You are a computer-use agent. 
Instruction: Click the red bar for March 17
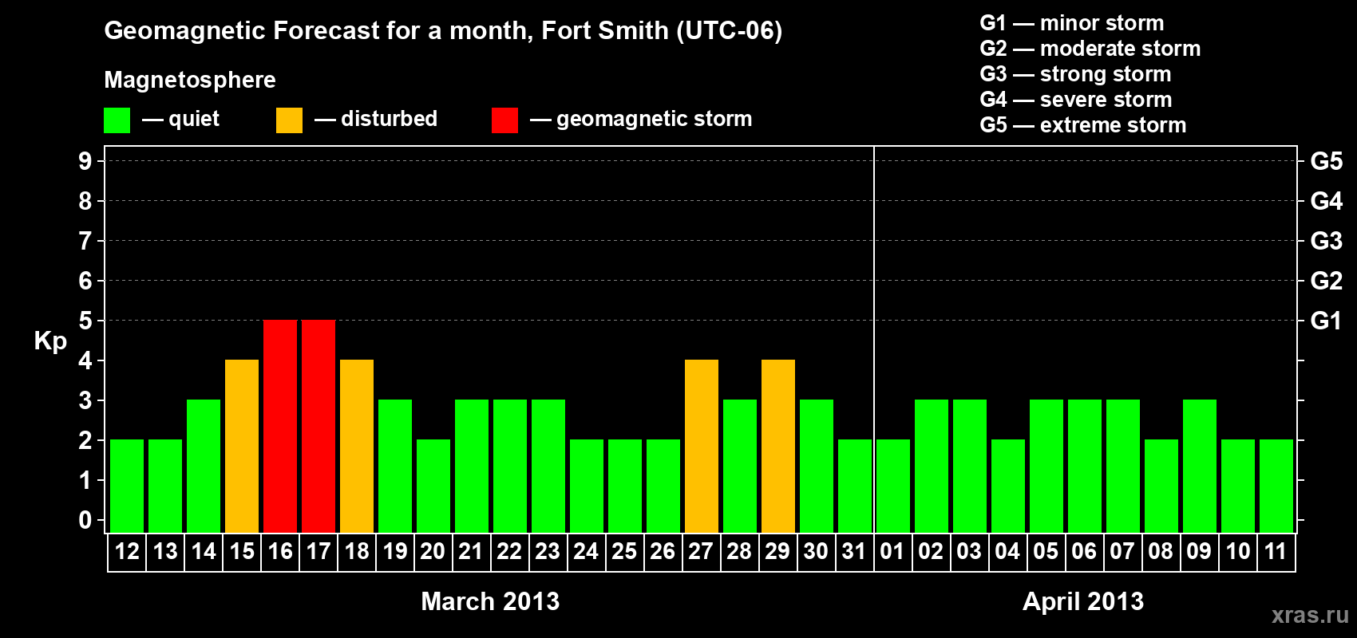click(x=318, y=426)
